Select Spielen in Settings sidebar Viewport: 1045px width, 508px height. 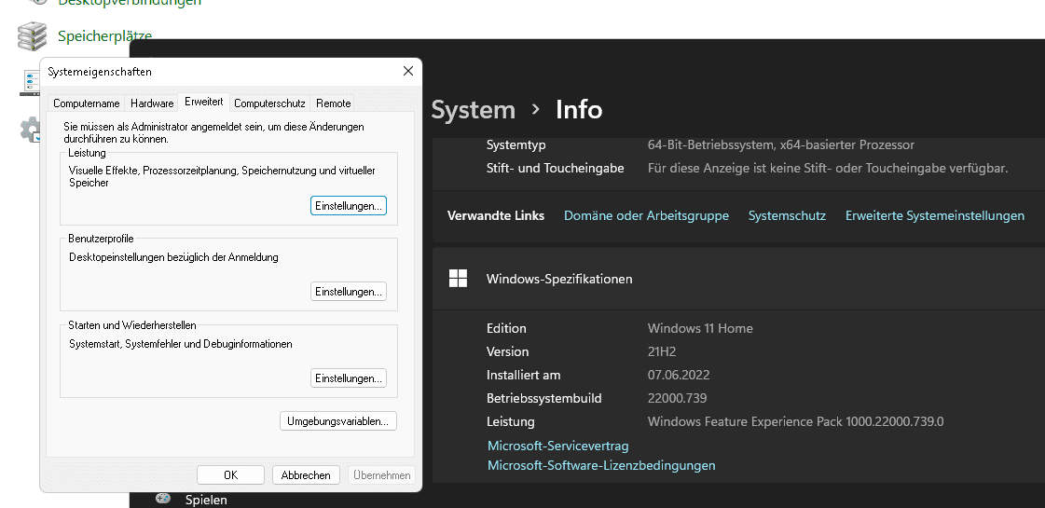206,500
